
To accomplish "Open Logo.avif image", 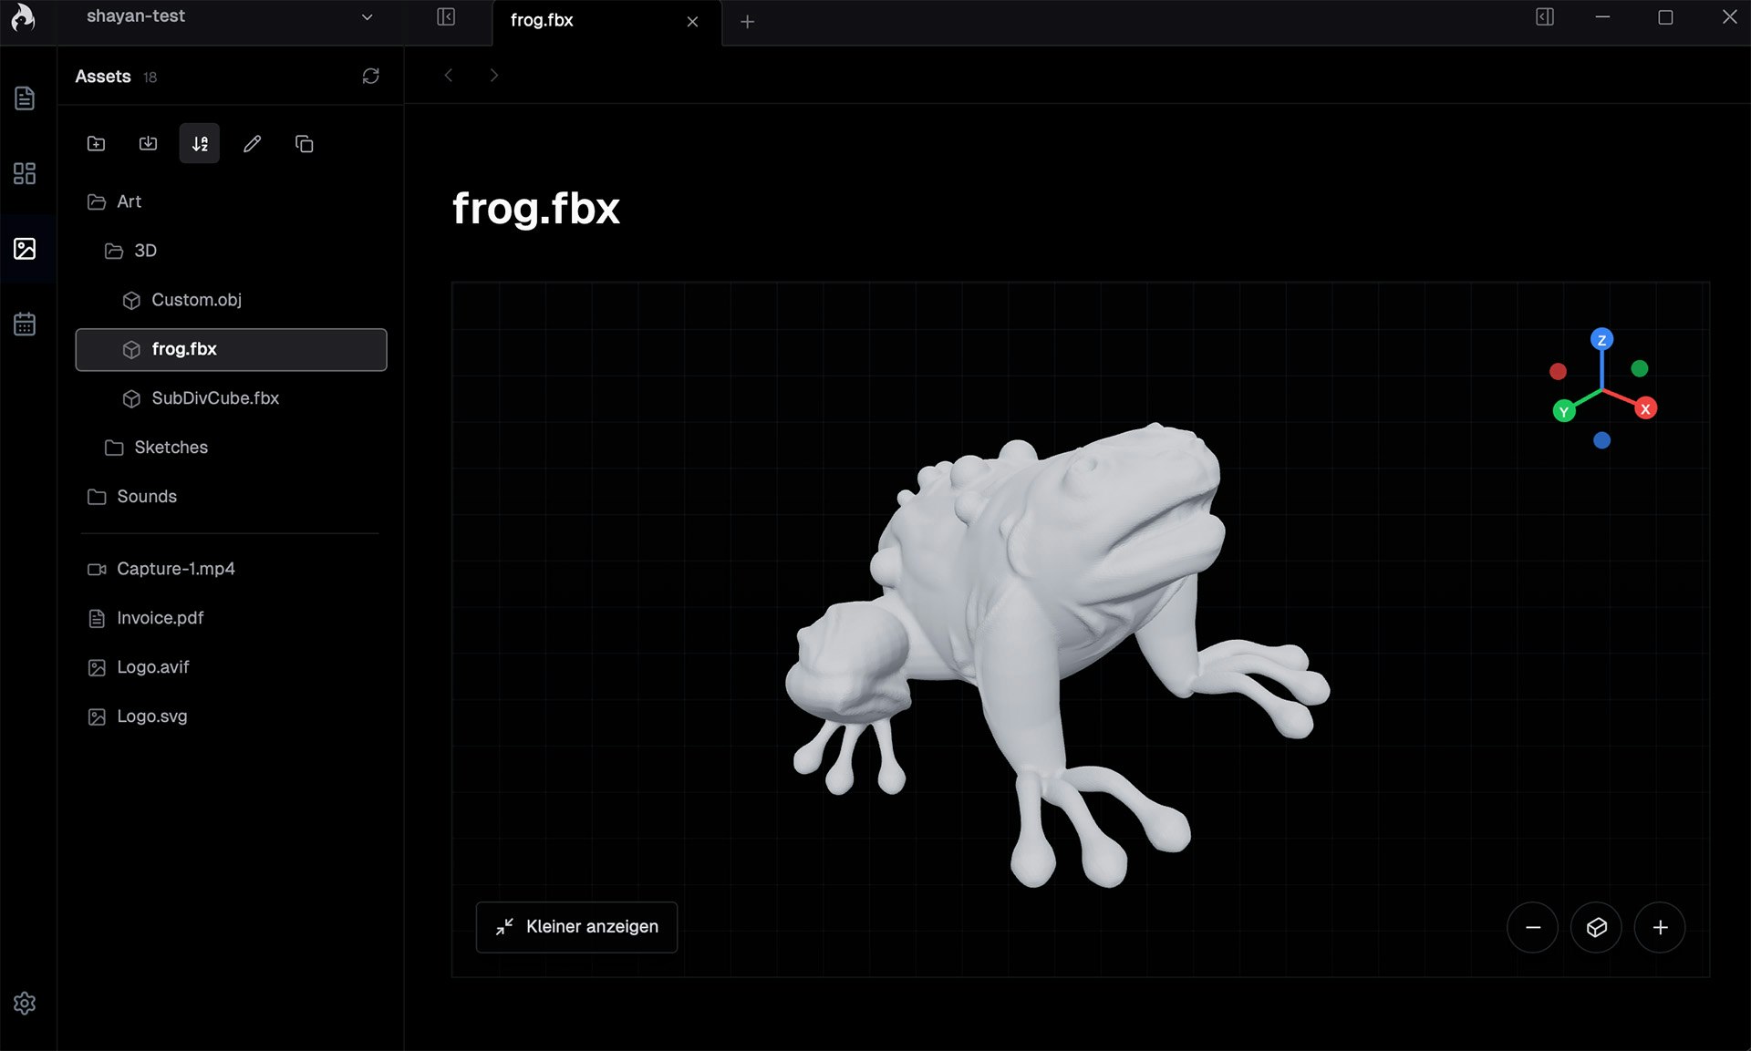I will point(232,667).
